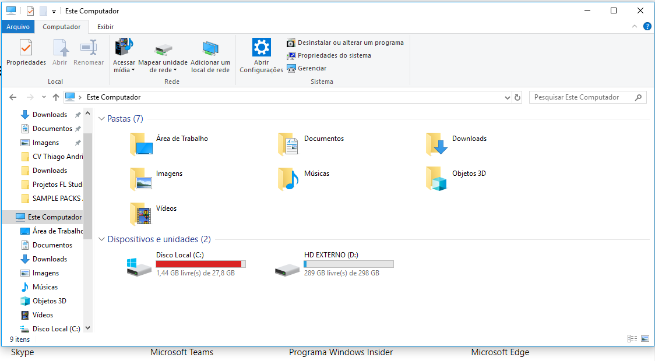Viewport: 655px width, 361px height.
Task: Click the Pesquisar Este Computador search field
Action: point(583,97)
